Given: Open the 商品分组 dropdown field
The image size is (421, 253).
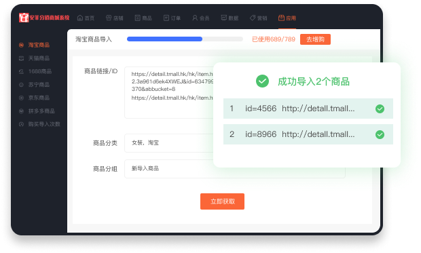Looking at the screenshot, I should (x=235, y=169).
